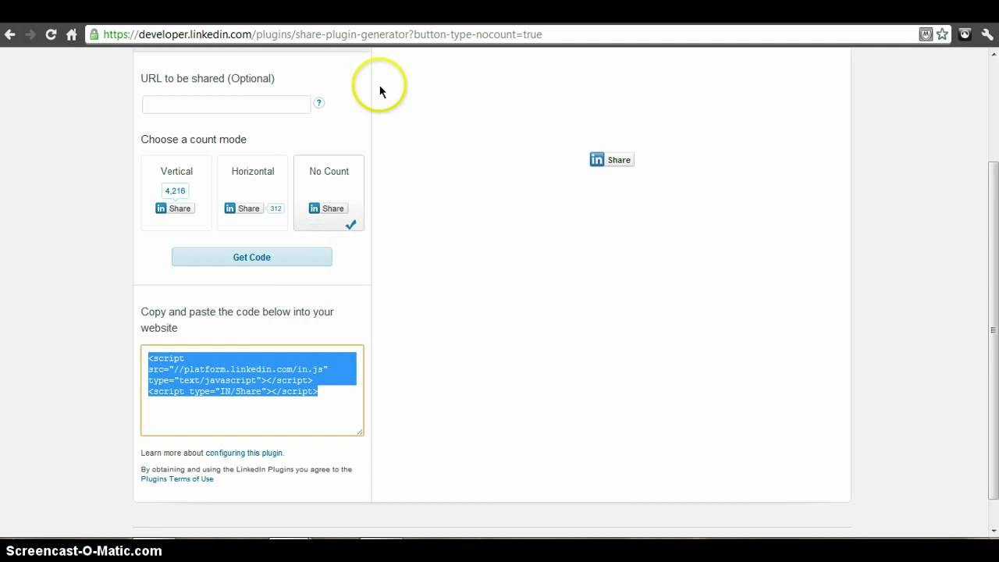Viewport: 999px width, 562px height.
Task: Click the HTTPS lock badge in the address bar
Action: click(x=93, y=34)
